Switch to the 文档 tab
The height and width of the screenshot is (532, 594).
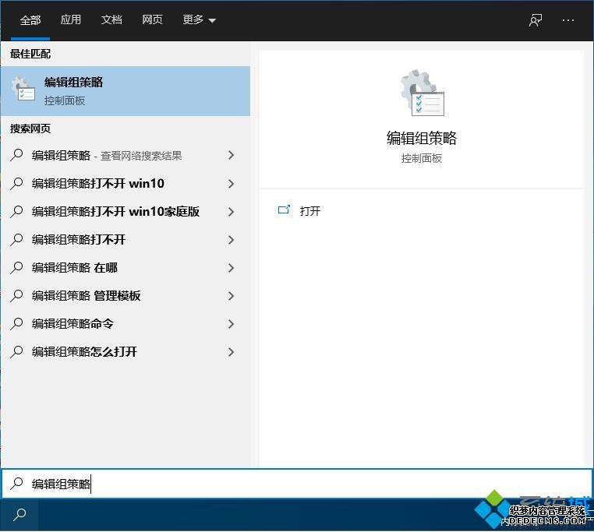[111, 19]
